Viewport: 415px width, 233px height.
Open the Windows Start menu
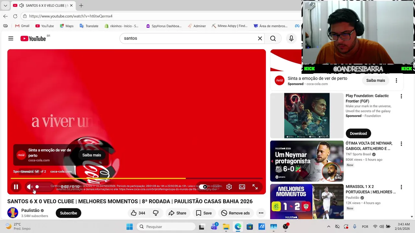point(129,227)
